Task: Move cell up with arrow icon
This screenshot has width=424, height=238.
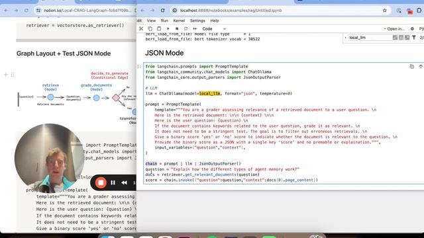Action: pyautogui.click(x=421, y=66)
